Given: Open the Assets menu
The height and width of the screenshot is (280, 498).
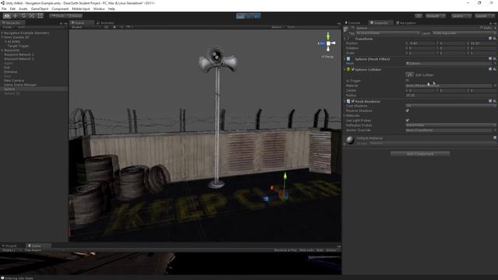Looking at the screenshot, I should coord(23,9).
